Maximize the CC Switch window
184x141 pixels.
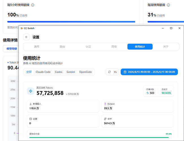click(x=171, y=28)
